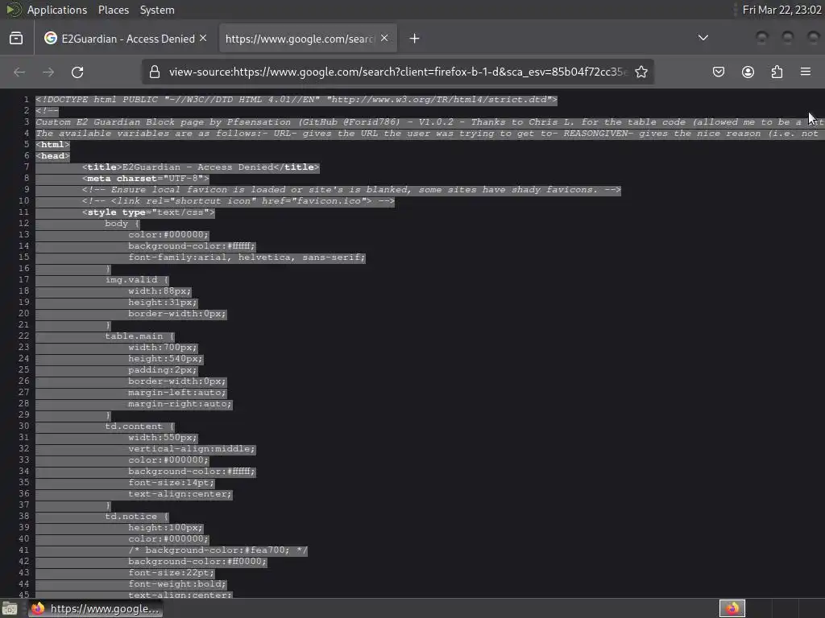Click font-family:arial, helvetica, sans-serif; line
Viewport: 825px width, 618px height.
[247, 257]
